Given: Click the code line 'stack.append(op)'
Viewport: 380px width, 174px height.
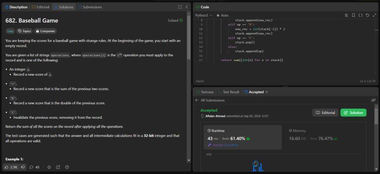Looking at the screenshot, I should (x=249, y=51).
